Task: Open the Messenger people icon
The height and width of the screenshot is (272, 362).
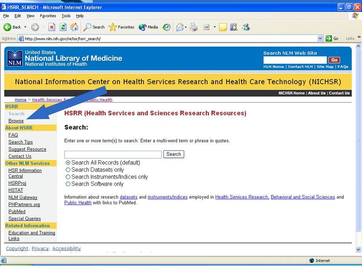Action: pyautogui.click(x=245, y=27)
